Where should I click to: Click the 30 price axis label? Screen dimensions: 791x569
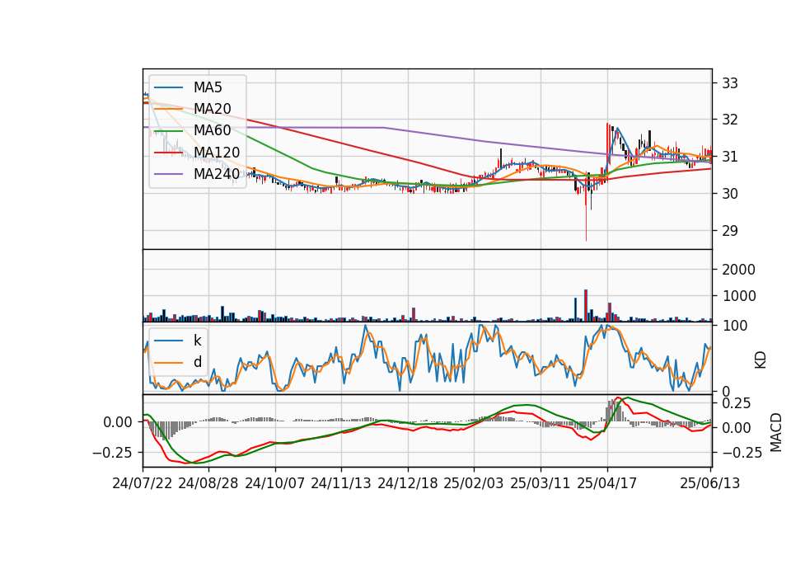pos(730,193)
